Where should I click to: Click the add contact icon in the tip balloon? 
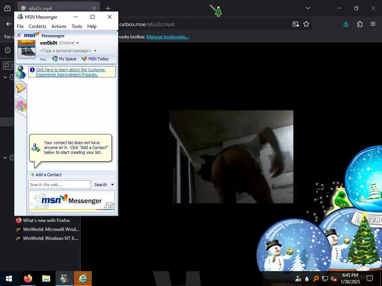click(35, 147)
